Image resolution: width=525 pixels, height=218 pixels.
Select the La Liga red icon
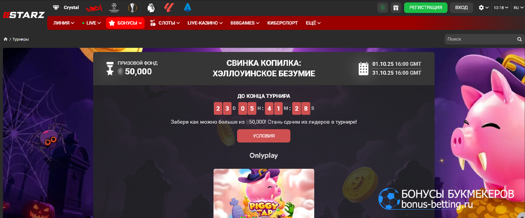tap(169, 7)
